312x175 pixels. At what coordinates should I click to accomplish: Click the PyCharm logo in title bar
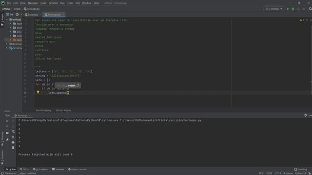point(3,3)
